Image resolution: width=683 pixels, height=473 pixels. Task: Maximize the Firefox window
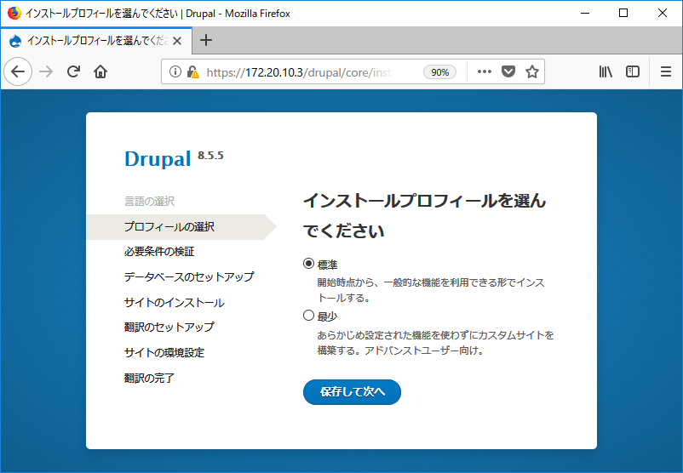coord(623,13)
